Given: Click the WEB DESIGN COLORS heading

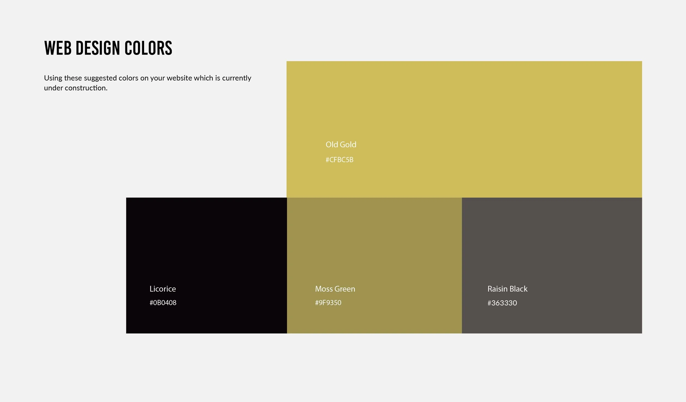Looking at the screenshot, I should tap(108, 48).
